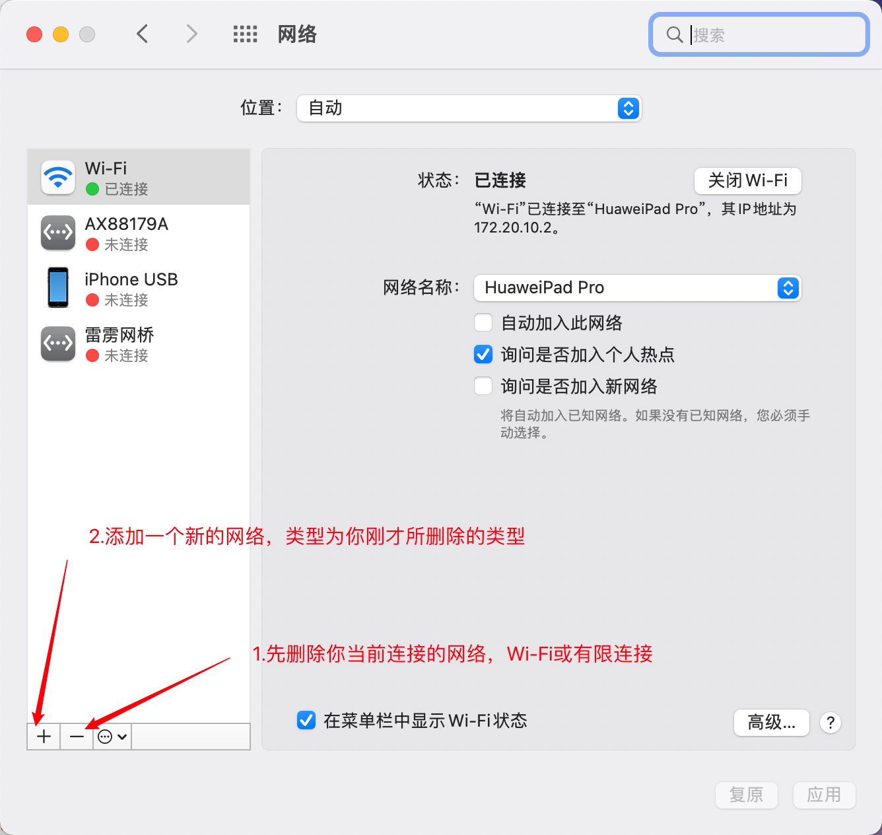Open the 位置 location dropdown

pyautogui.click(x=469, y=108)
